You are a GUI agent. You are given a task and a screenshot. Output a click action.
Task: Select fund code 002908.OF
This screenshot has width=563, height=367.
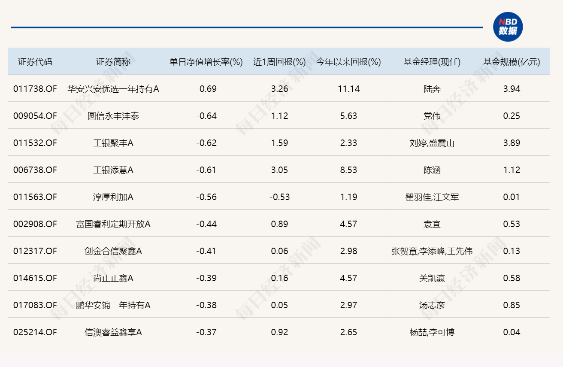pyautogui.click(x=35, y=224)
